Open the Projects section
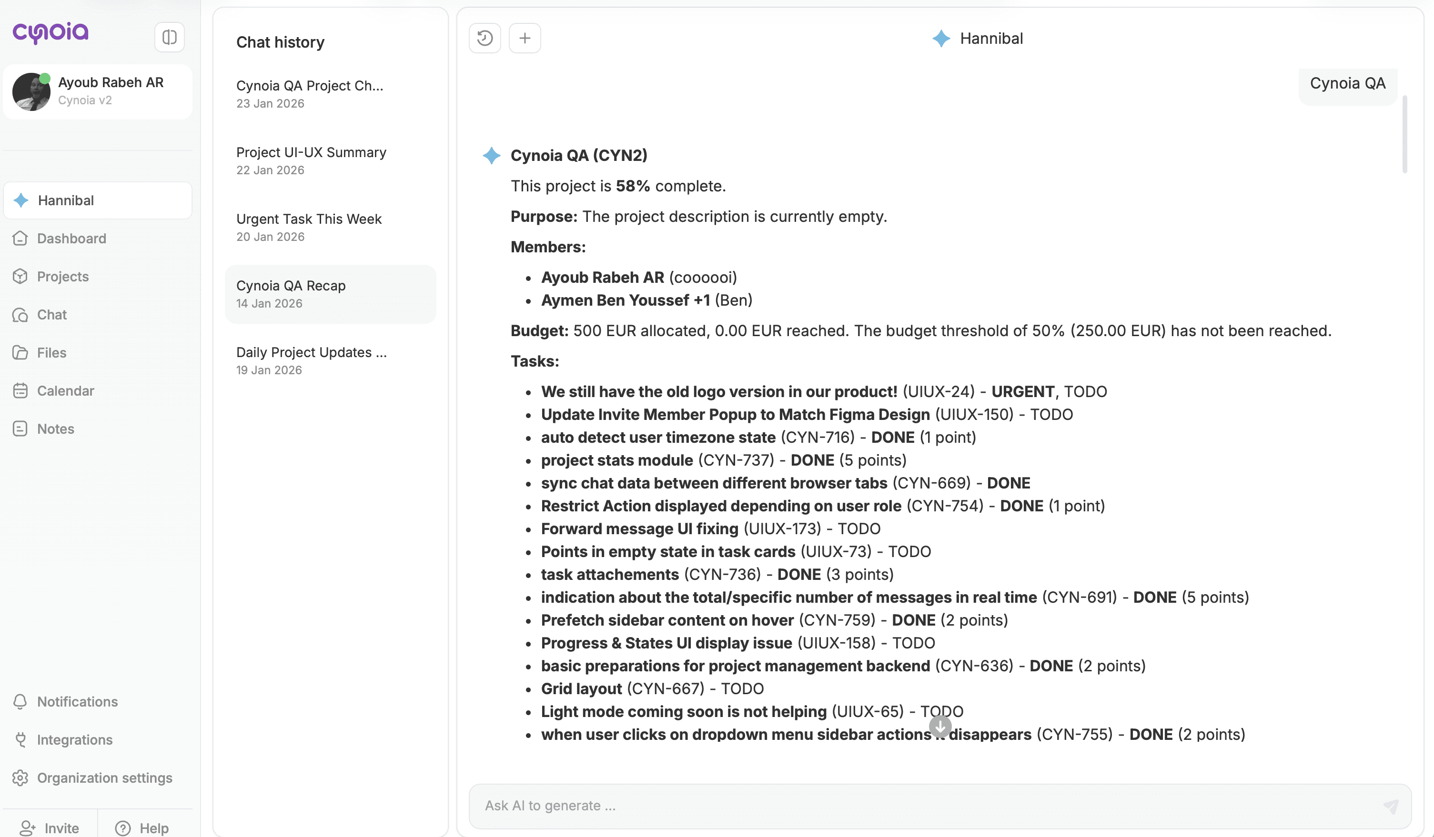1434x837 pixels. pyautogui.click(x=62, y=276)
